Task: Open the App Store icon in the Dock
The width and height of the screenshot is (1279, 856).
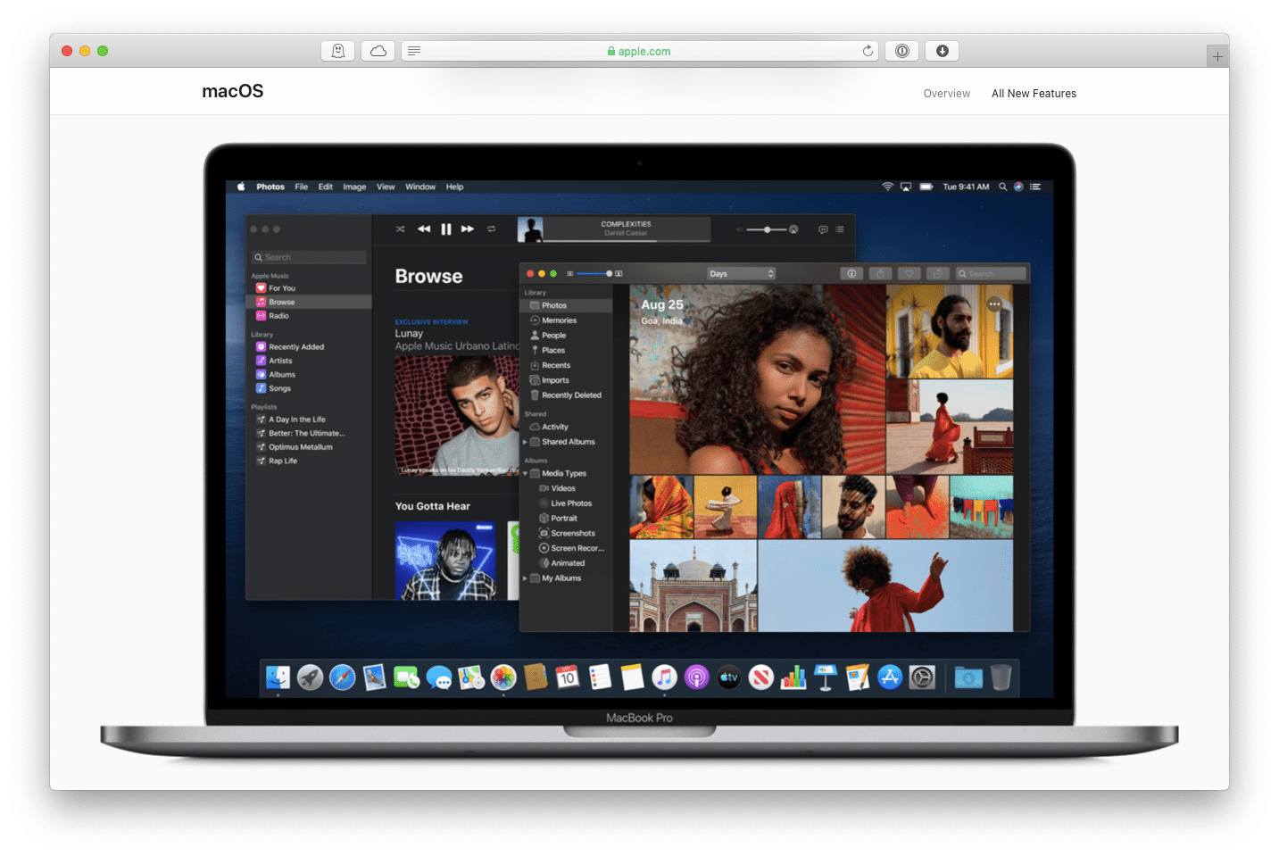Action: pyautogui.click(x=890, y=678)
